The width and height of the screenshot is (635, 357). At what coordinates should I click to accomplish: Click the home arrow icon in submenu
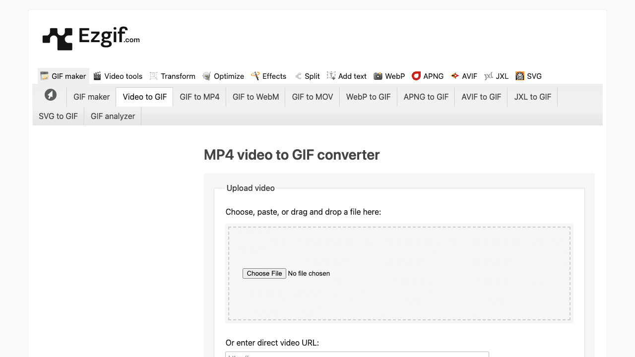point(51,94)
